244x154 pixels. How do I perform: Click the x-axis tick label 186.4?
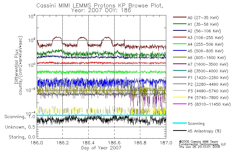coord(88,143)
